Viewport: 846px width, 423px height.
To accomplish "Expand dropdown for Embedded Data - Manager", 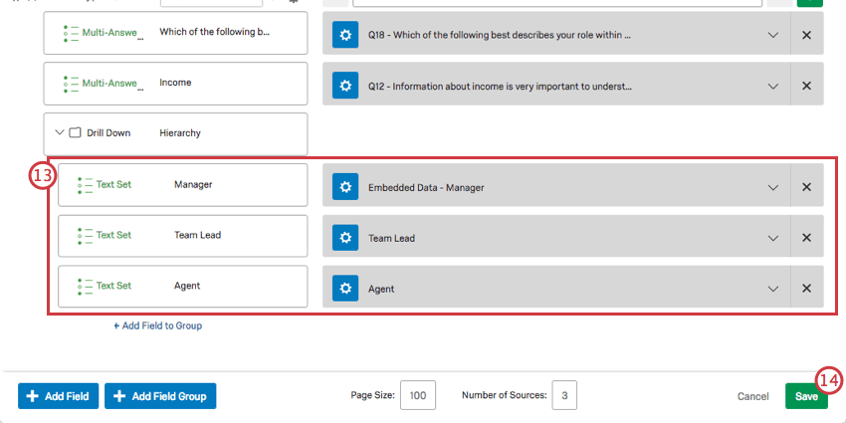I will click(x=773, y=188).
